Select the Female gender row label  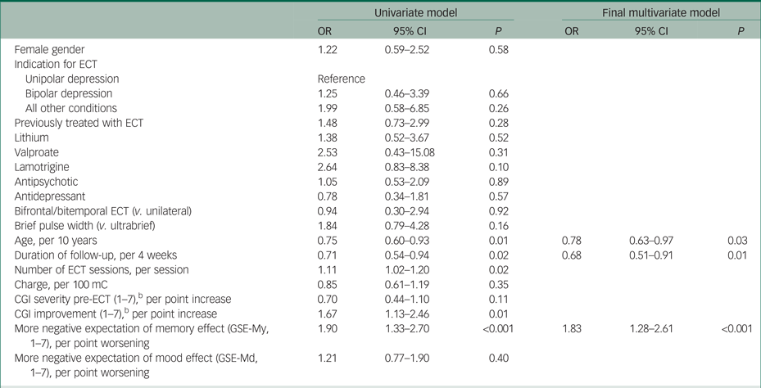[52, 51]
